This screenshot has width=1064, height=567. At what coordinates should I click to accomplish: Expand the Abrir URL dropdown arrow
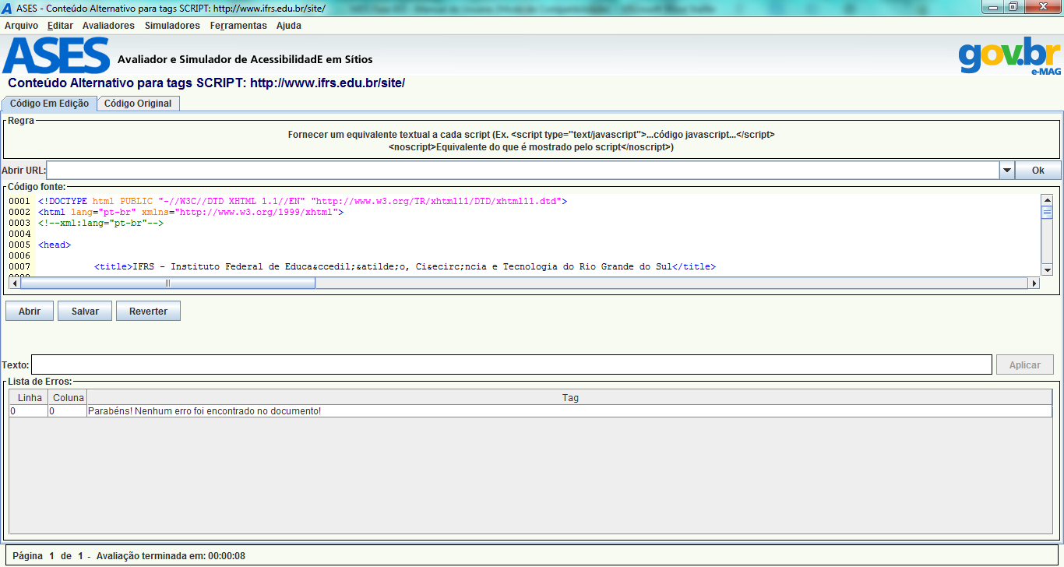click(1007, 171)
